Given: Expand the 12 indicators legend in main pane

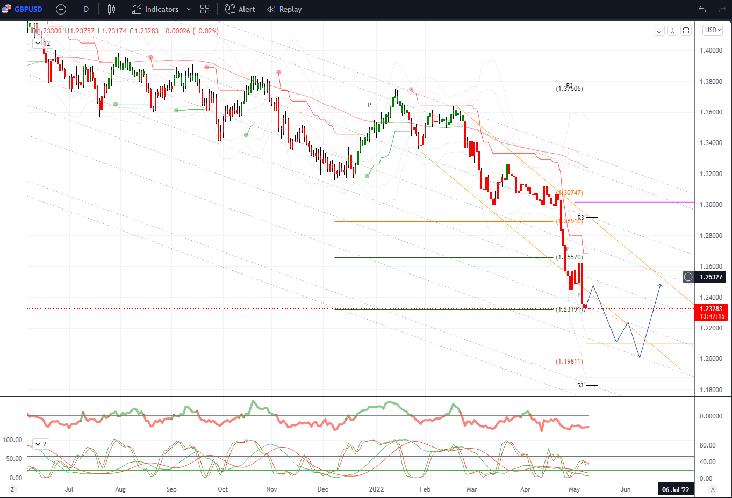Looking at the screenshot, I should click(42, 43).
